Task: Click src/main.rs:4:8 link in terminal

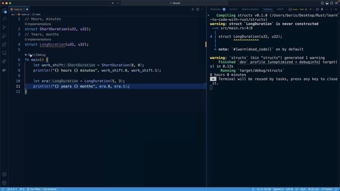Action: point(236,28)
